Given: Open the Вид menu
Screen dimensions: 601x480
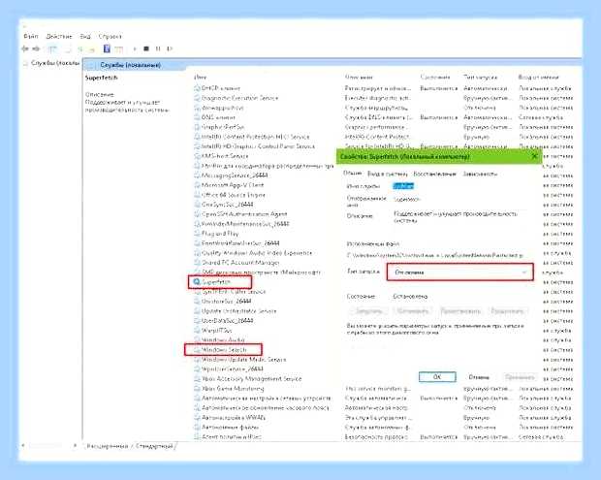Looking at the screenshot, I should pyautogui.click(x=85, y=37).
